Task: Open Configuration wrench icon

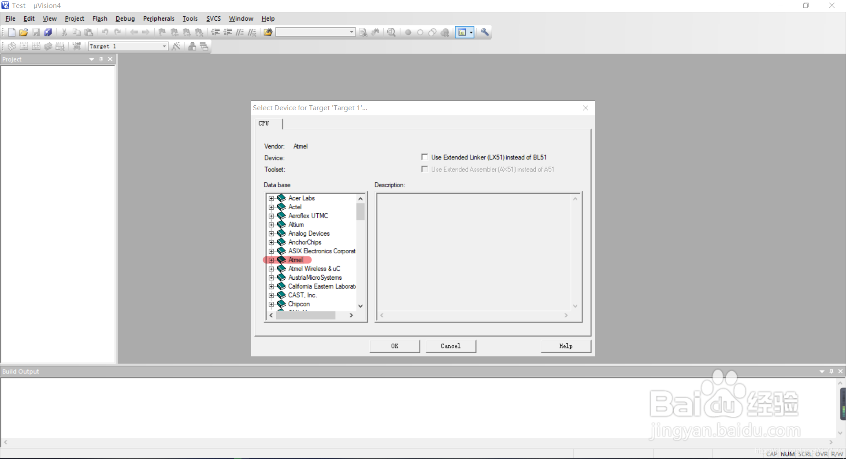Action: (x=485, y=32)
